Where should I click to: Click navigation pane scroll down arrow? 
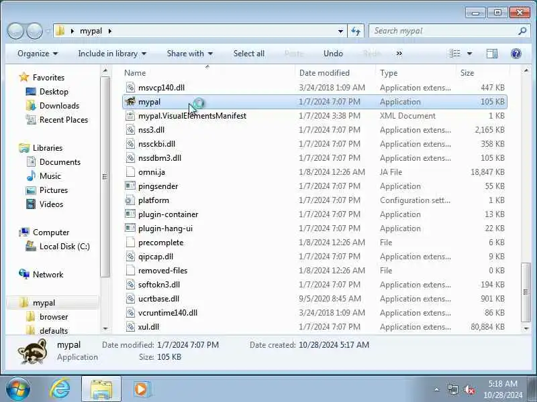point(105,328)
